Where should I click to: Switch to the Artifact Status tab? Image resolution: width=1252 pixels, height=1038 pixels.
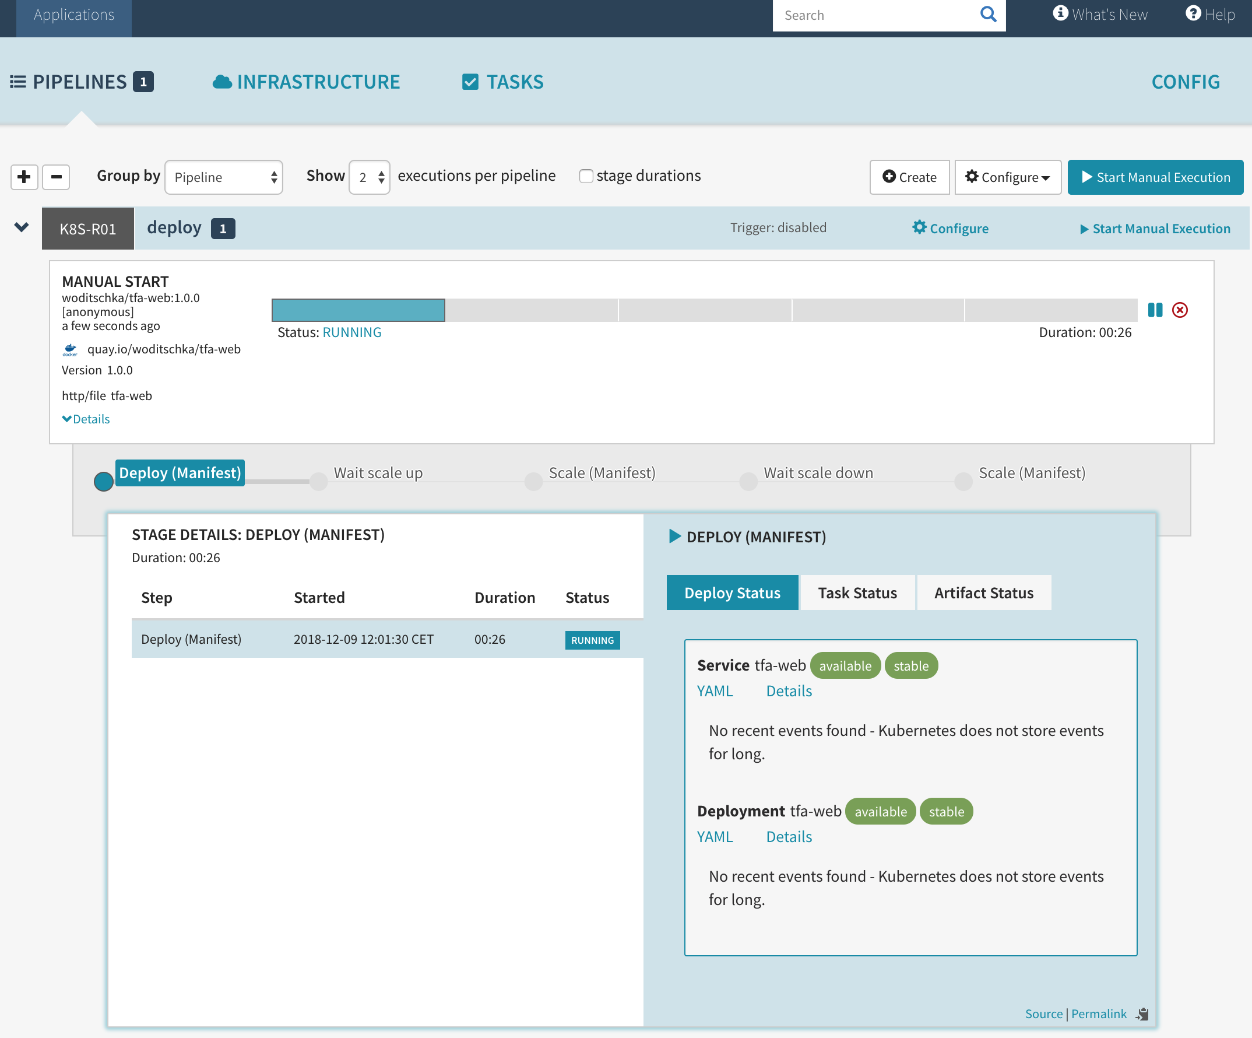[x=984, y=593]
